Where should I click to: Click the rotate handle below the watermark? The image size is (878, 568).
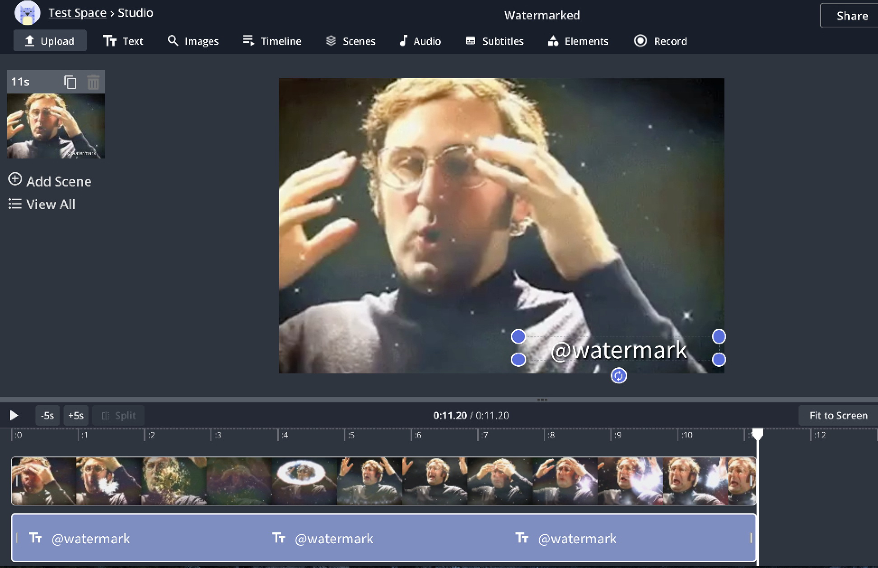click(x=618, y=376)
